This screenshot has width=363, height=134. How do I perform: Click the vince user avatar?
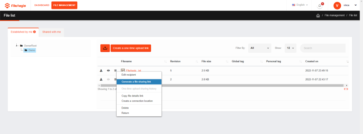[x=337, y=5]
